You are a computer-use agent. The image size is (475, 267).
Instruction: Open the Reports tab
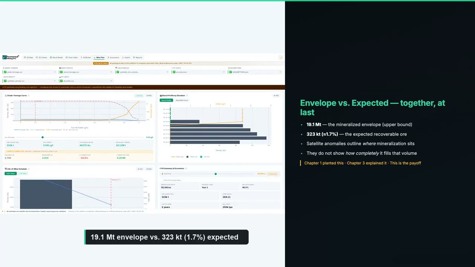pyautogui.click(x=138, y=57)
